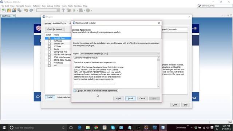Click license scrollbar down arrow
233x131 pixels.
click(158, 87)
